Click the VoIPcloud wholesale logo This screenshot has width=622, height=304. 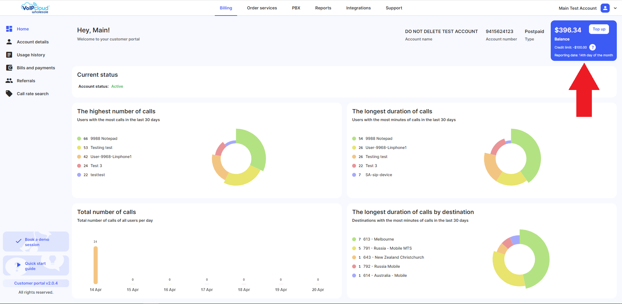pyautogui.click(x=35, y=8)
